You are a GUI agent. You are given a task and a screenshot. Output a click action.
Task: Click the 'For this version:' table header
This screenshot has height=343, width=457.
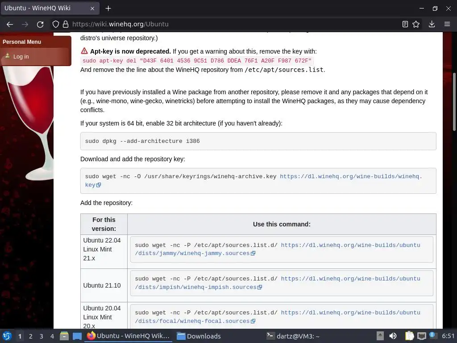point(104,224)
